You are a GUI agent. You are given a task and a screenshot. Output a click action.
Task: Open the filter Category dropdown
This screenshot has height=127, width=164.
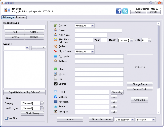[x=42, y=103]
